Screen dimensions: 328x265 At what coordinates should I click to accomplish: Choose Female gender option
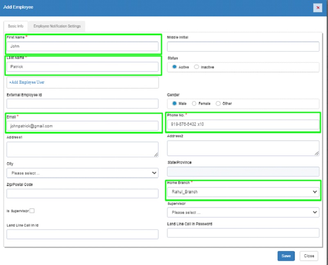tap(194, 104)
